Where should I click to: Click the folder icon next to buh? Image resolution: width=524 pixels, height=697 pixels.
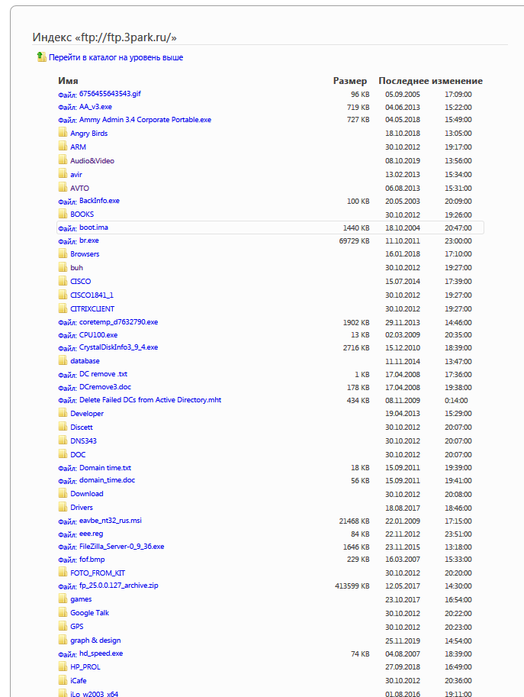coord(63,267)
